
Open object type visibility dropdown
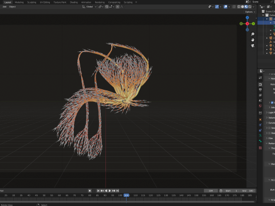pyautogui.click(x=211, y=7)
